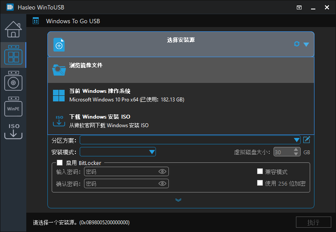Open the ISO download sidebar icon
Image resolution: width=336 pixels, height=232 pixels.
click(x=13, y=131)
